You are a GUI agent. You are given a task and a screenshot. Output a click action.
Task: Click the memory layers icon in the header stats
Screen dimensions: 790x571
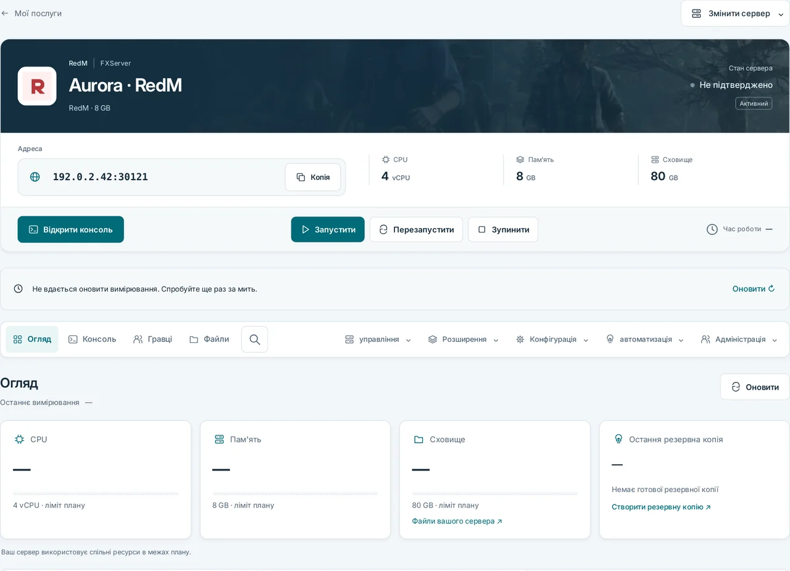[x=520, y=159]
